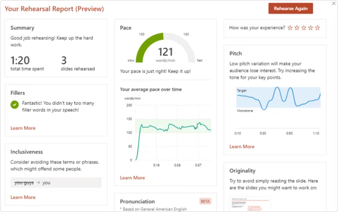Screen dimensions: 338x212
Task: Click the green checkmark in Fillers
Action: tap(14, 104)
